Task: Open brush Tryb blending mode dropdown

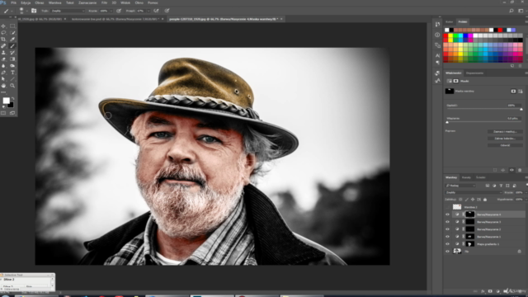Action: pos(68,11)
